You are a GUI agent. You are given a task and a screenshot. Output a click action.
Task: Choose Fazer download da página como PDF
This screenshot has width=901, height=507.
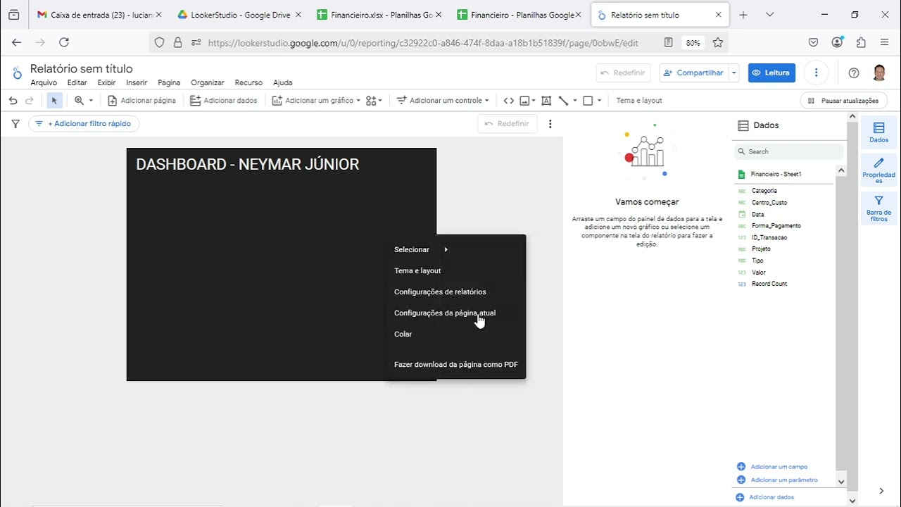point(455,364)
